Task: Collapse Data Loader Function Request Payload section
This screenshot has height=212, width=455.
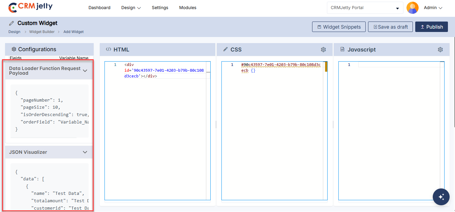Action: click(85, 71)
